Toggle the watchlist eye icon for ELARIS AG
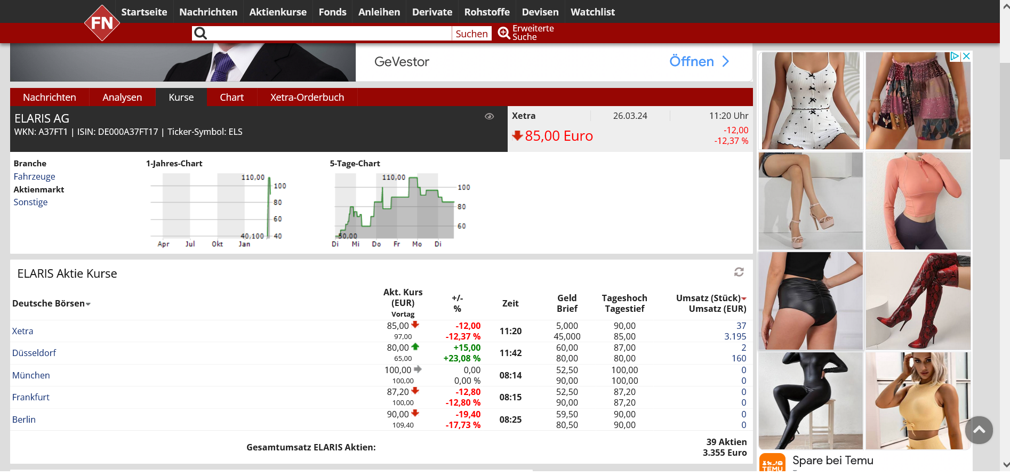This screenshot has width=1010, height=476. [489, 116]
